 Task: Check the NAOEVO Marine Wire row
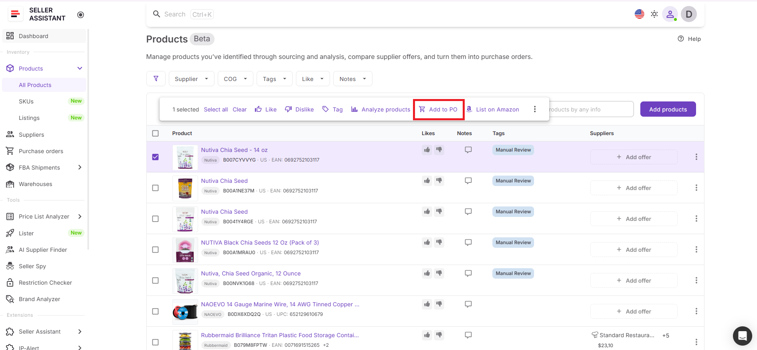coord(156,312)
